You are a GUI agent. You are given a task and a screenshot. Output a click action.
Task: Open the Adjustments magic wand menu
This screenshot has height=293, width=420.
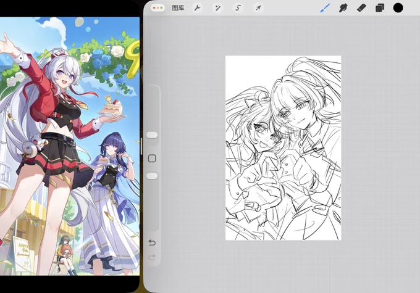pyautogui.click(x=217, y=8)
